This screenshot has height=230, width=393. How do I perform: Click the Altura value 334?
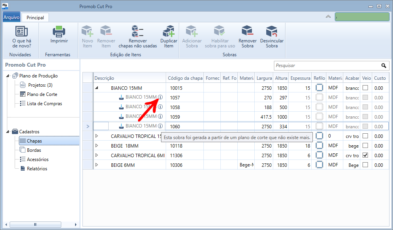point(283,126)
